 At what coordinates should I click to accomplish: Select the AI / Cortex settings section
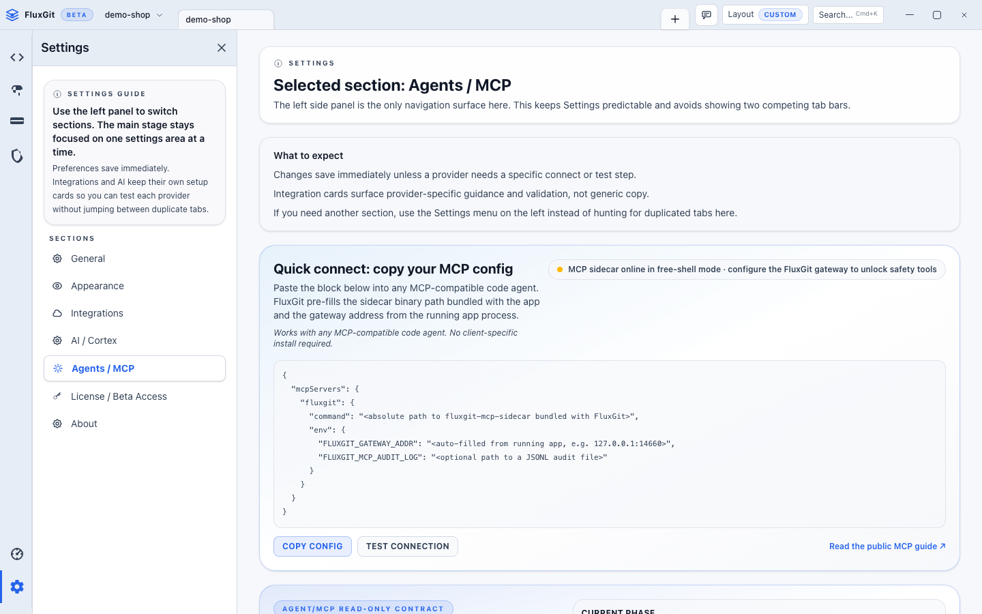tap(134, 340)
